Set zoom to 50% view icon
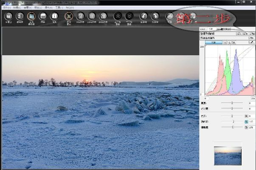256x170 pixels. click(x=80, y=17)
